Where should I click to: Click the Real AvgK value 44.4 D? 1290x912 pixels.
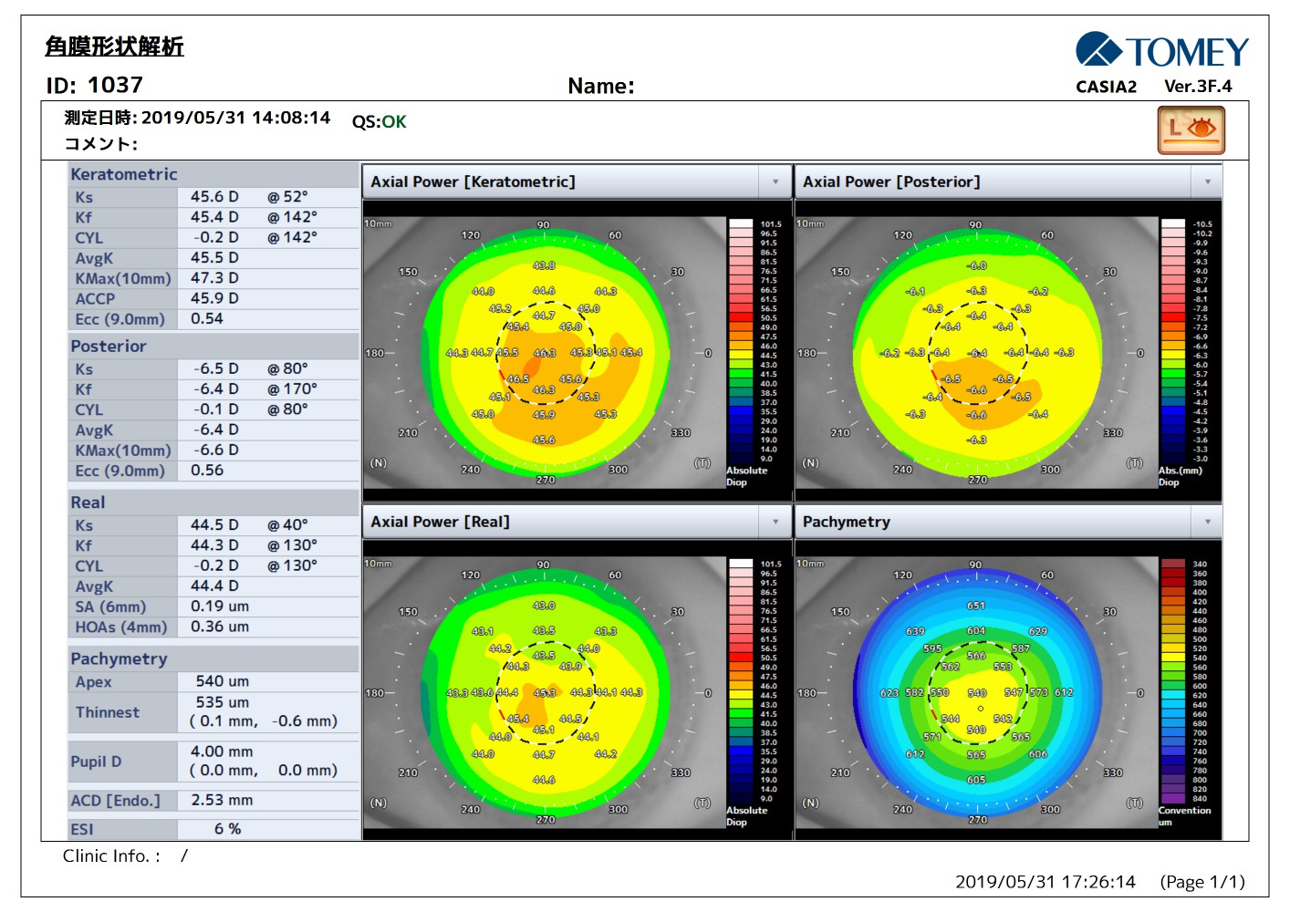click(x=214, y=586)
